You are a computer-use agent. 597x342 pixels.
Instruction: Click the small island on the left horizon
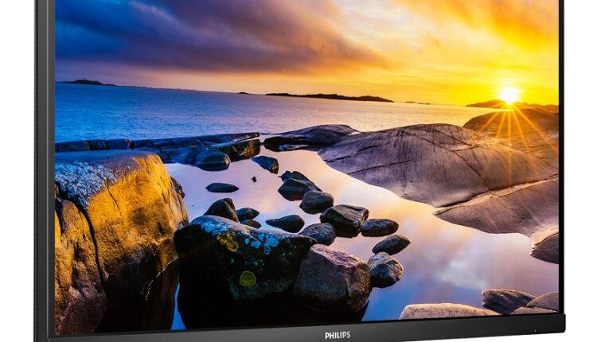tap(86, 82)
